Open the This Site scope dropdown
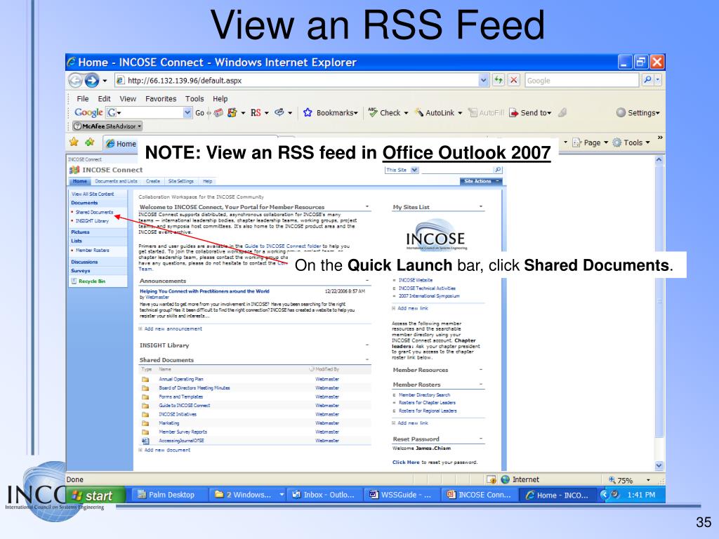Screen dimensions: 719x539 414,170
